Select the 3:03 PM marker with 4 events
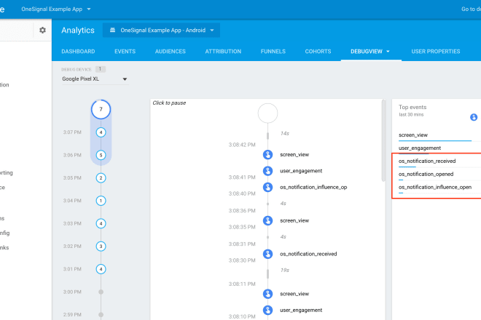The image size is (481, 320). click(101, 223)
